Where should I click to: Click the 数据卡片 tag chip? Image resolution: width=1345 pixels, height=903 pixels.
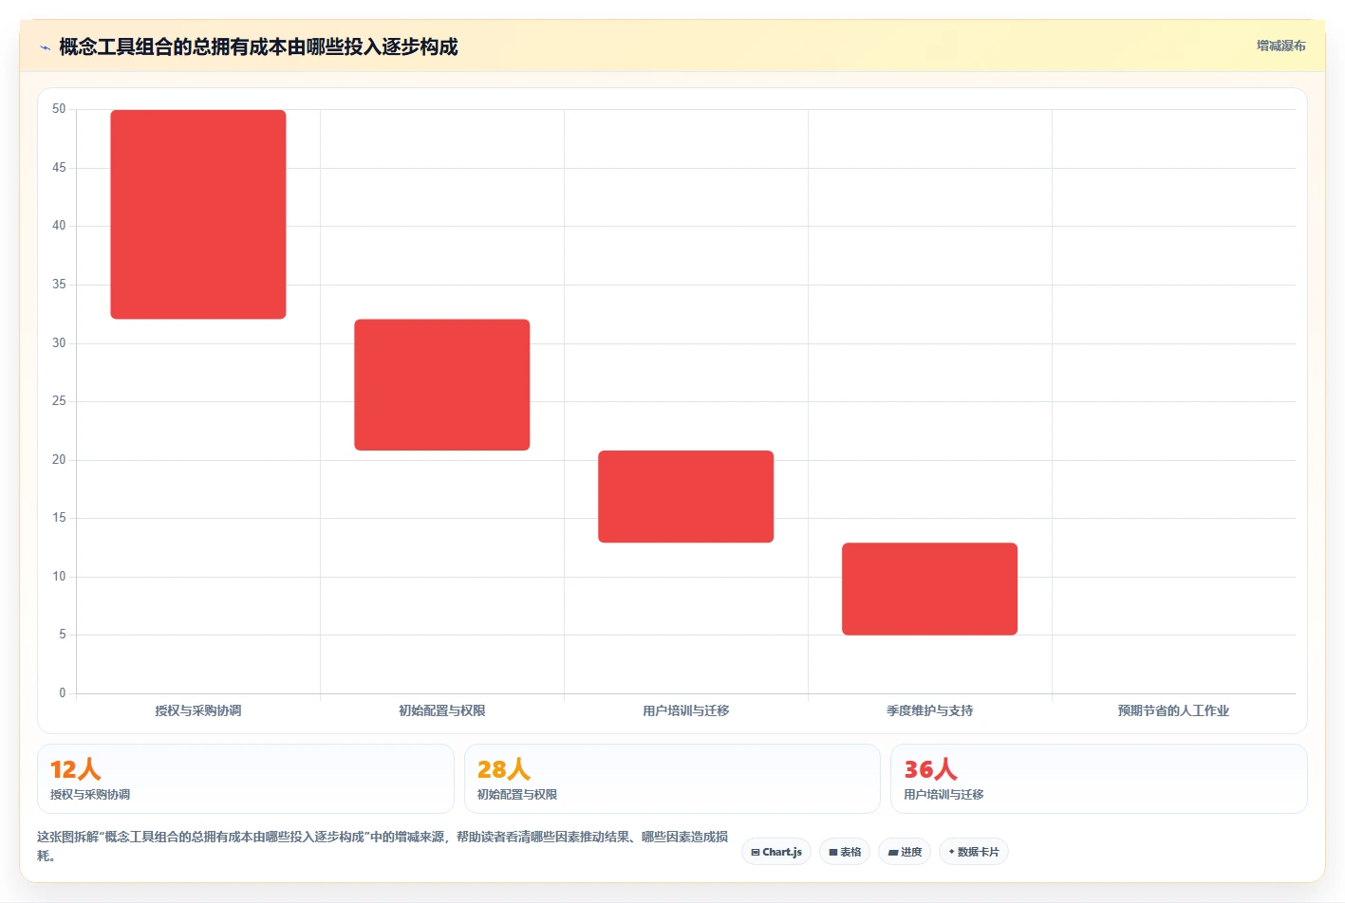coord(974,852)
